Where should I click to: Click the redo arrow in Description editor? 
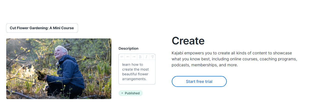coord(134,57)
